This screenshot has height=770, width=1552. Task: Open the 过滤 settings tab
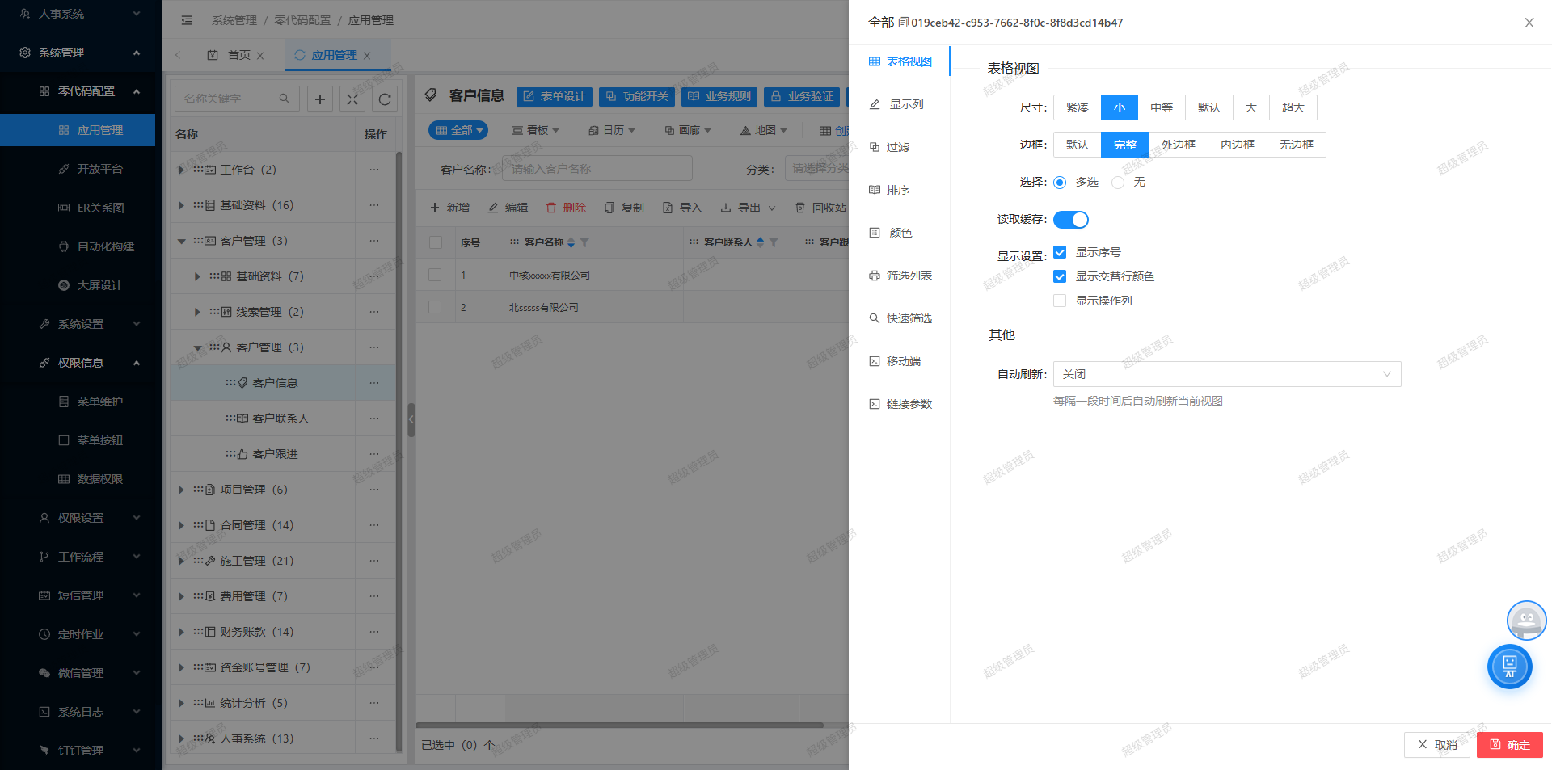coord(889,147)
